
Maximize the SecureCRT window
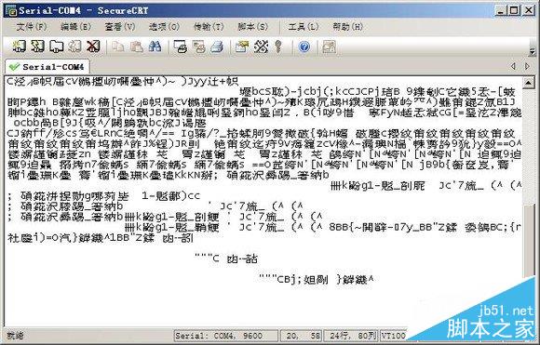point(514,10)
